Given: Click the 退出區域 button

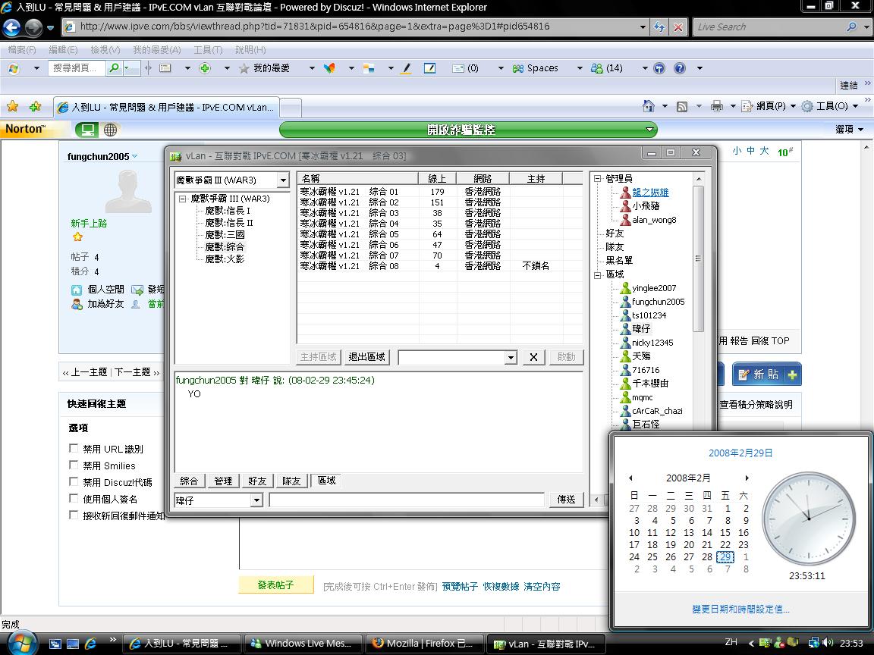Looking at the screenshot, I should click(366, 357).
